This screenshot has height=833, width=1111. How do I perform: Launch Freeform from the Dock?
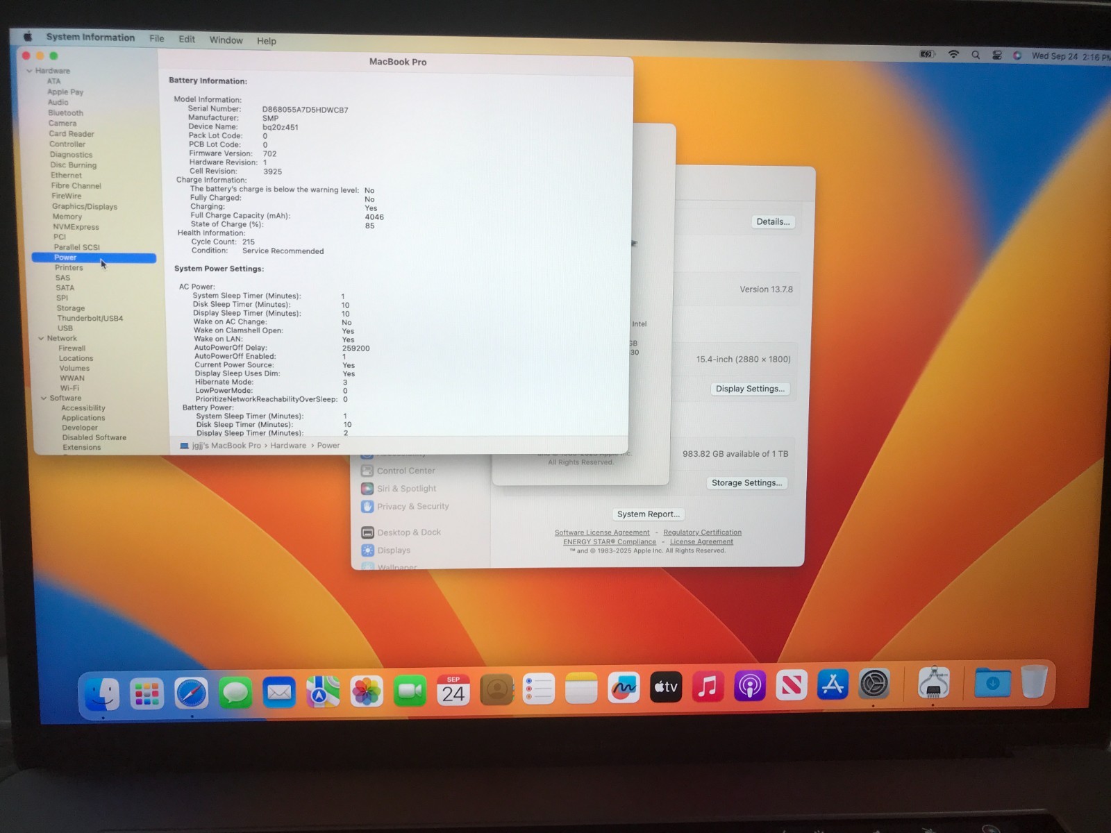(x=624, y=687)
